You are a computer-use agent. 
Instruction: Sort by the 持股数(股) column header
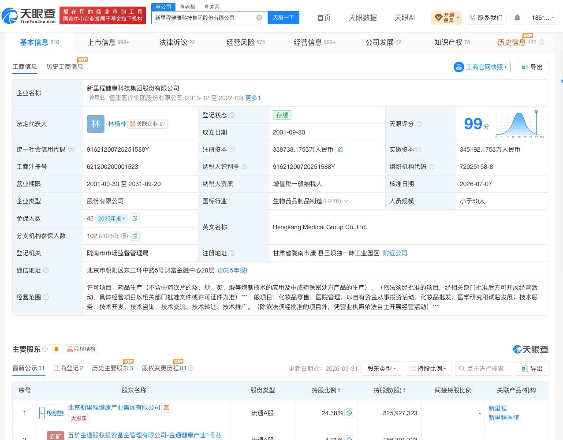389,390
